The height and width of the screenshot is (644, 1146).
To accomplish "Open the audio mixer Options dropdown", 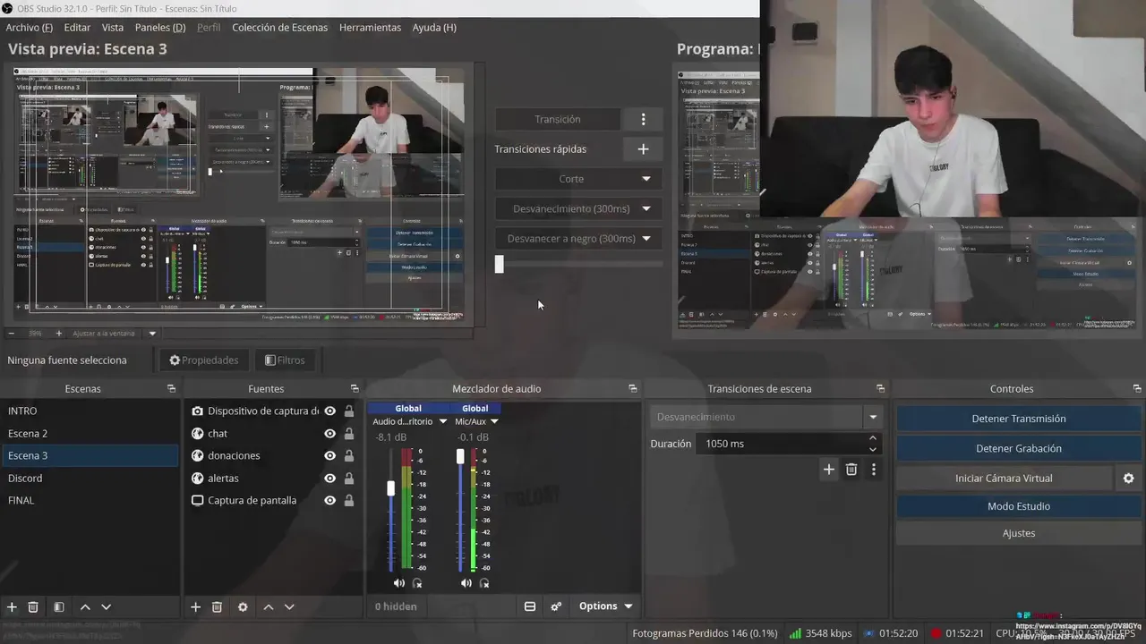I will 606,606.
